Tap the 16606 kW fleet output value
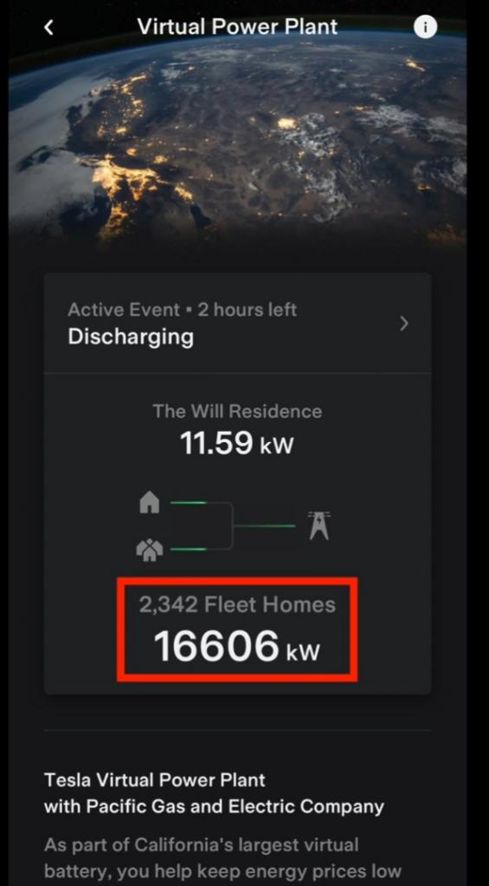489x886 pixels. pos(237,647)
